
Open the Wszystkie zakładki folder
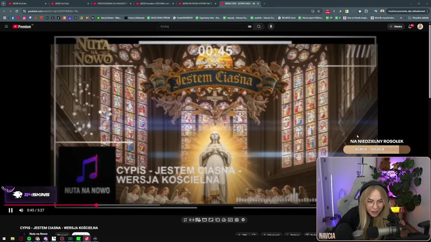click(419, 18)
